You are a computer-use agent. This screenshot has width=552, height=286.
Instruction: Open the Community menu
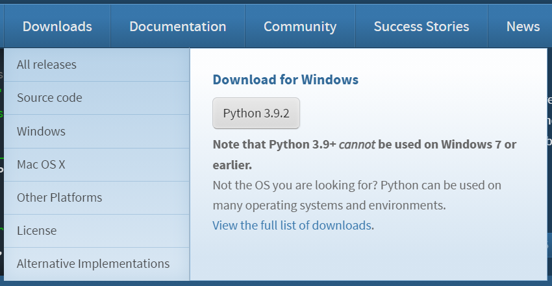coord(300,27)
